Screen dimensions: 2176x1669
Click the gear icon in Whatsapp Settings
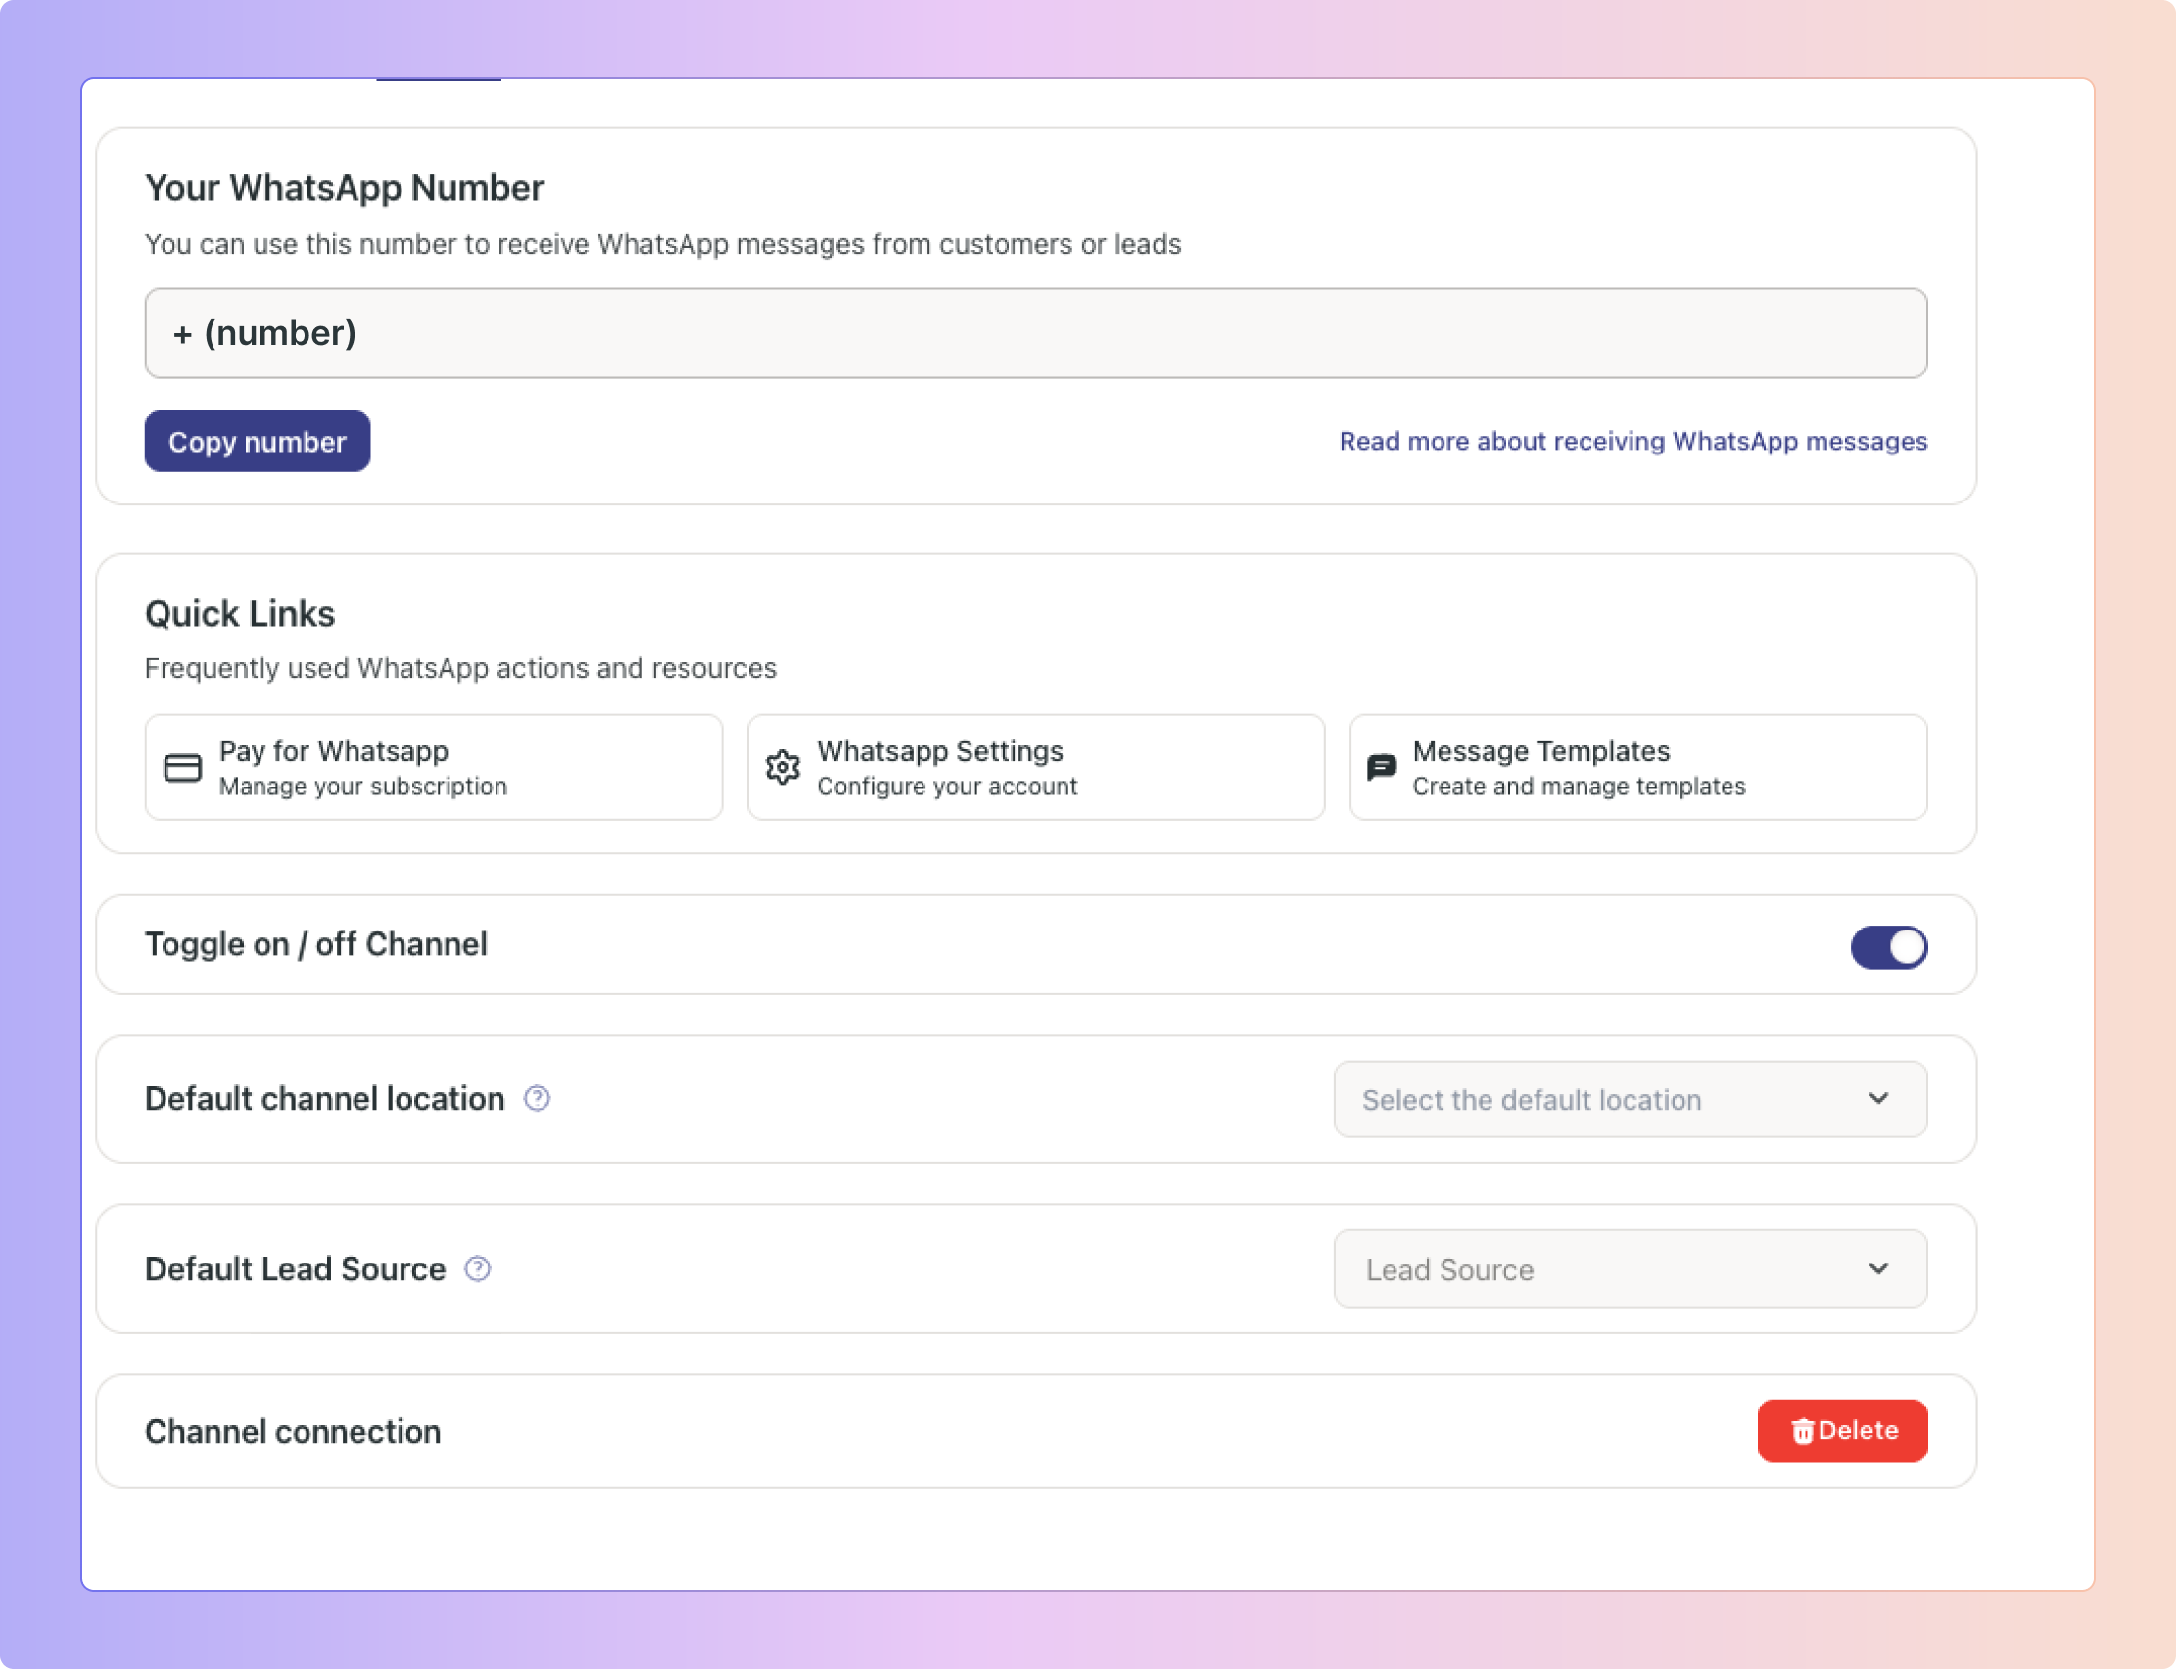click(782, 768)
